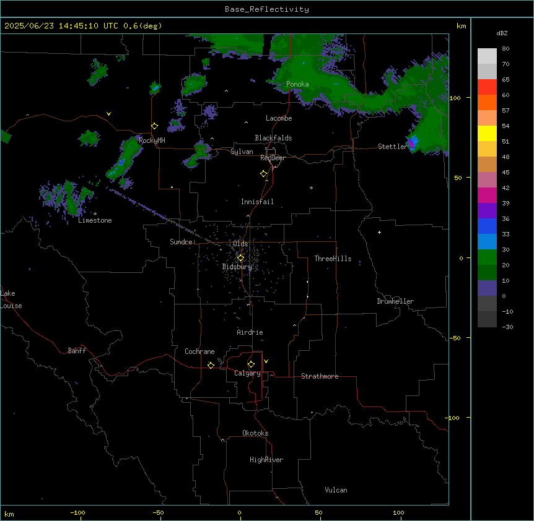Click the Cochrane town label

click(199, 351)
